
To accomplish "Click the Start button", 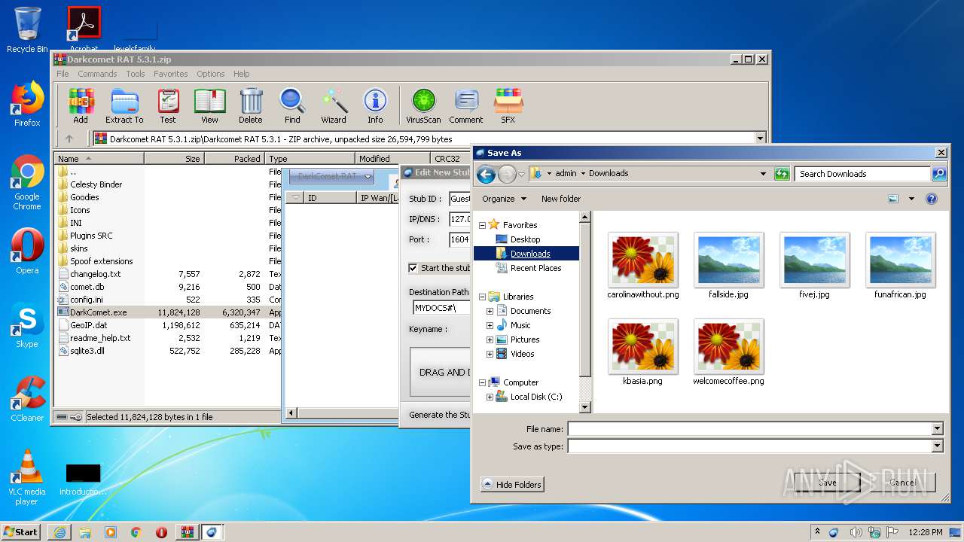I will [x=21, y=531].
